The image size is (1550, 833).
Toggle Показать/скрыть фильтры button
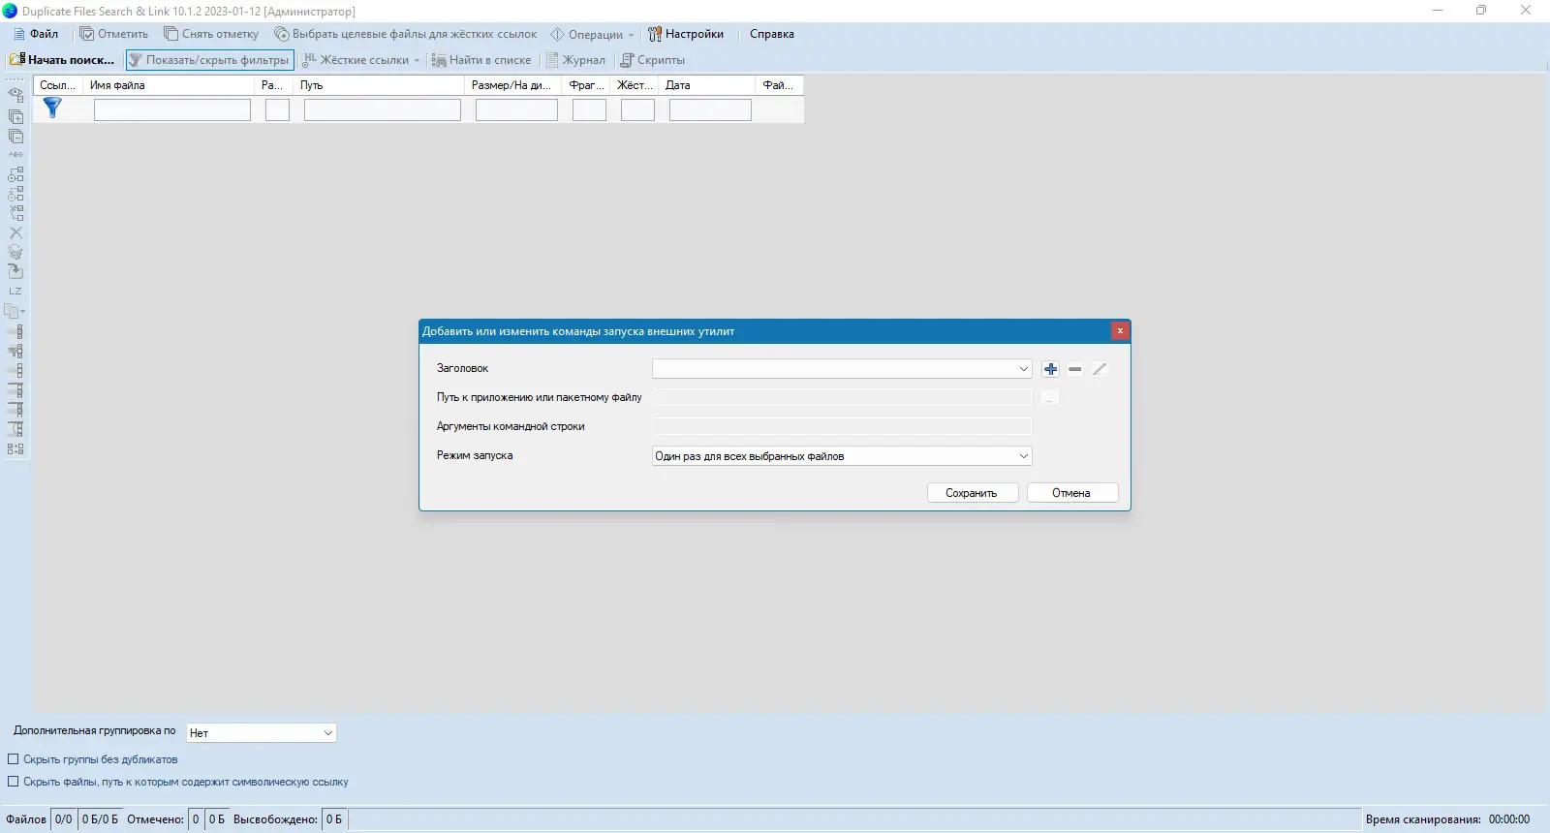click(209, 60)
